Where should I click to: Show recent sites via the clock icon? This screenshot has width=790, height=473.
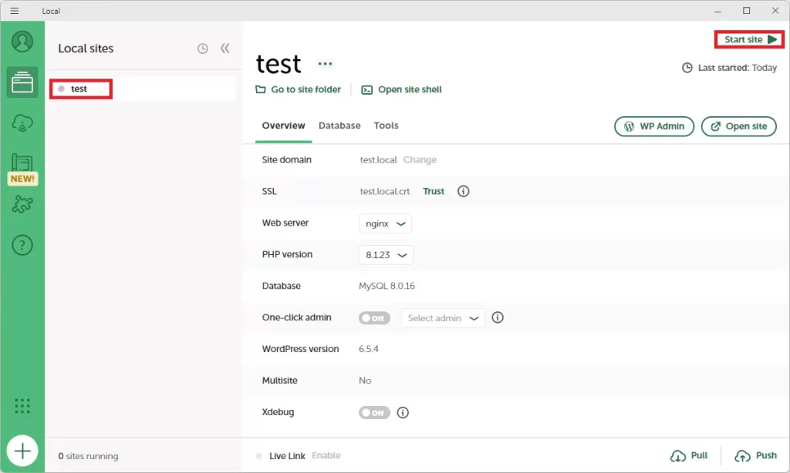point(202,49)
